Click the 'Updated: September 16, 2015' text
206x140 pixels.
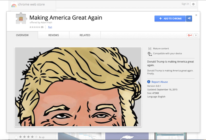[x=162, y=90]
